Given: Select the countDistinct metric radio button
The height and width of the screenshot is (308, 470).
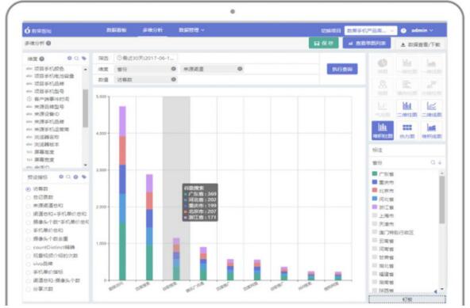Looking at the screenshot, I should click(28, 248).
